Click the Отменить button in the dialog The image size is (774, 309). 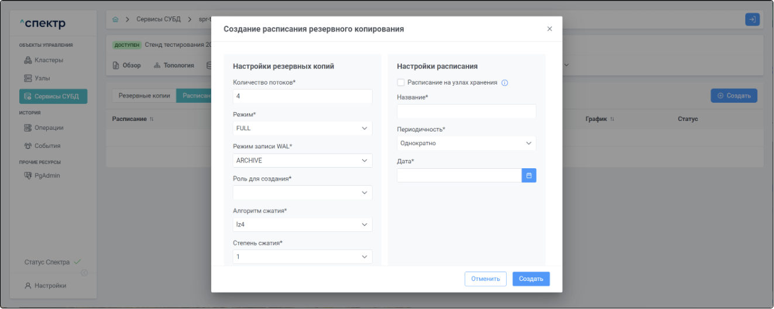485,279
